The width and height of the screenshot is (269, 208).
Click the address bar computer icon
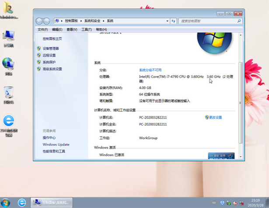pyautogui.click(x=57, y=21)
